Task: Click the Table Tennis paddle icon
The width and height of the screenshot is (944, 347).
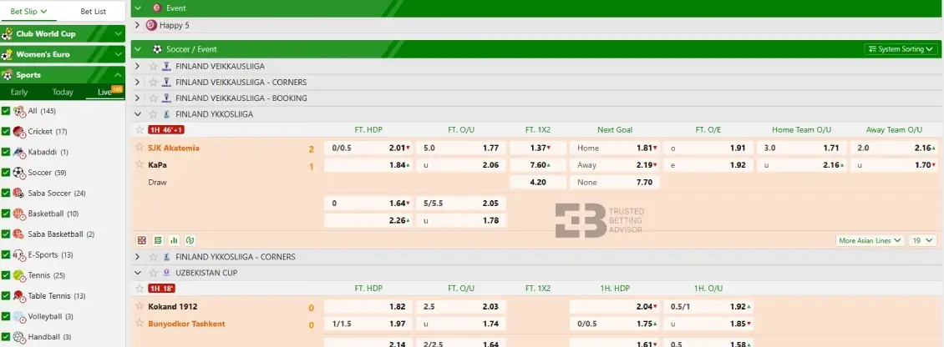Action: point(19,296)
